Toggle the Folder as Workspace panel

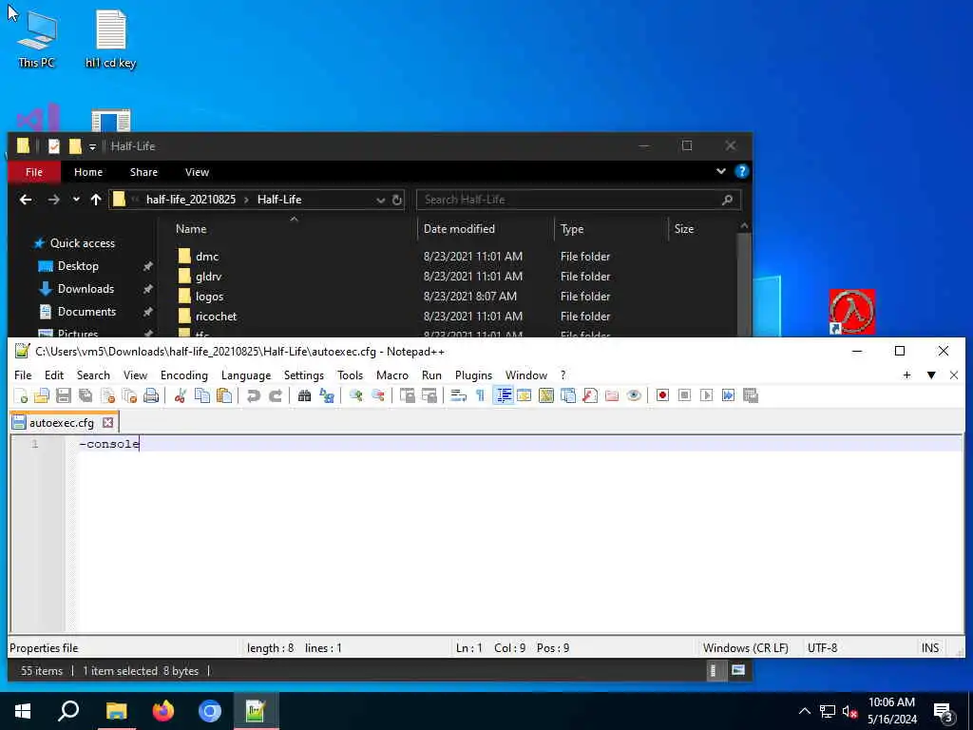pos(612,395)
